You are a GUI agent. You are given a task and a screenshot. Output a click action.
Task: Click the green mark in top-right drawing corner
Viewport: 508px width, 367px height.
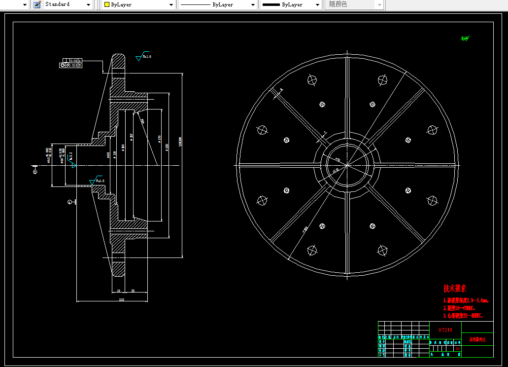[465, 38]
